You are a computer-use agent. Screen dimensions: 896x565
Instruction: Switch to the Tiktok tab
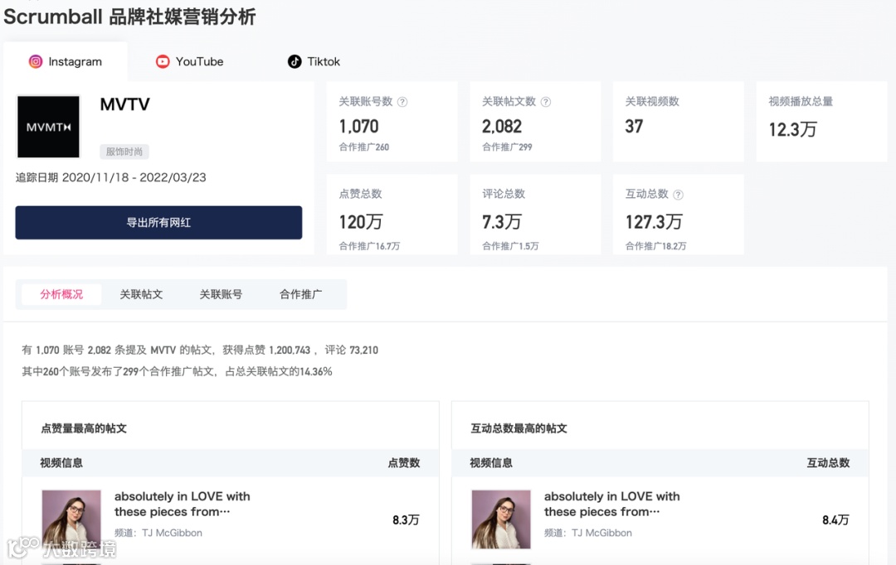[314, 61]
